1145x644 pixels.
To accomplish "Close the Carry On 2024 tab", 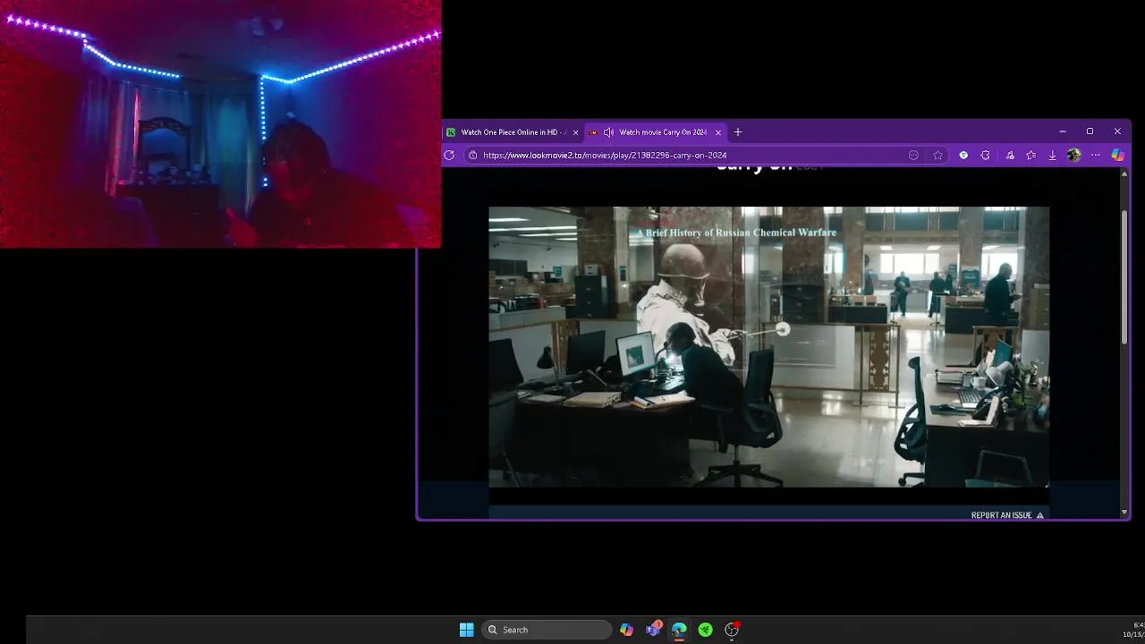I will 717,132.
